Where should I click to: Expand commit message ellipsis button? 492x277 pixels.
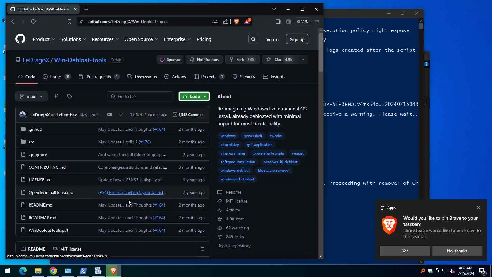(x=110, y=114)
